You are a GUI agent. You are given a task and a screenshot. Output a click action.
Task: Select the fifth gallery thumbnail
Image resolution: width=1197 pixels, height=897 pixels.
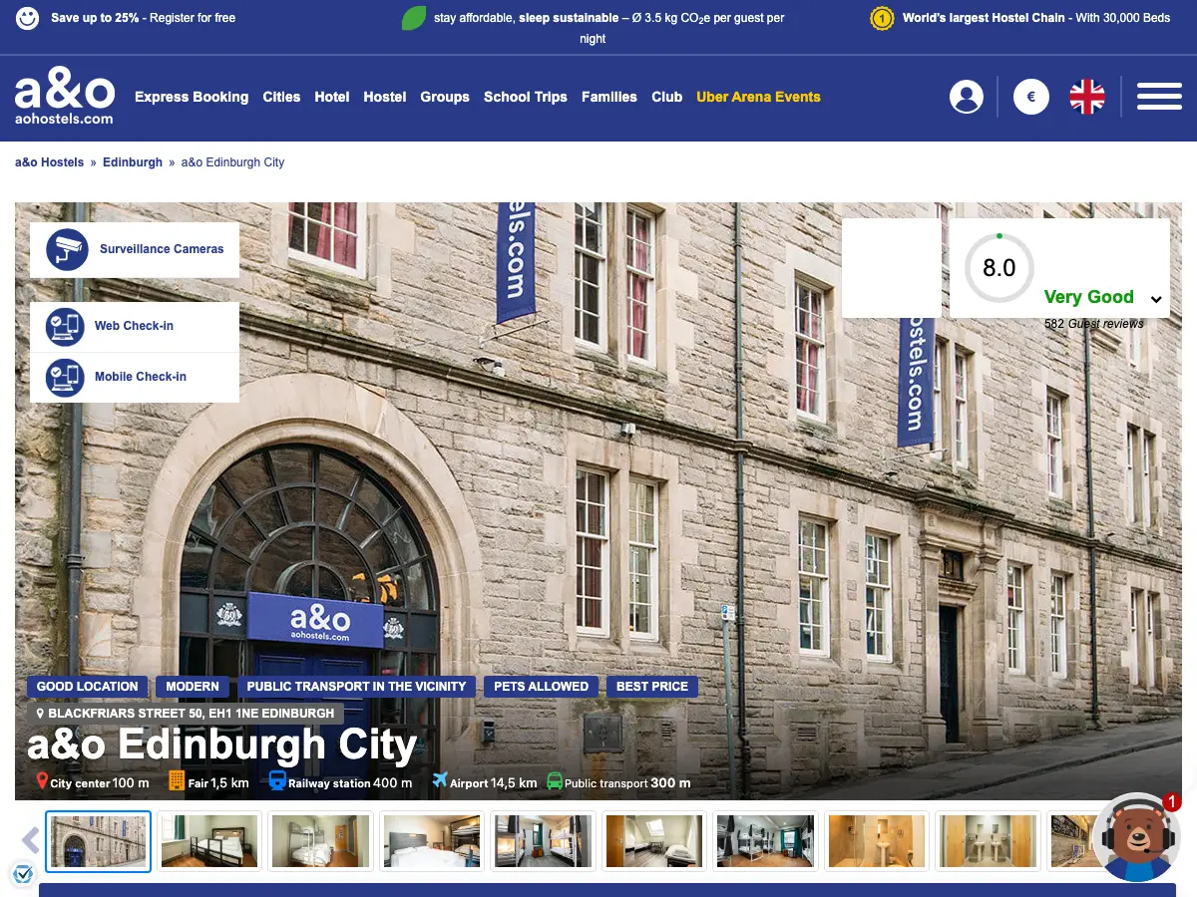click(x=544, y=841)
